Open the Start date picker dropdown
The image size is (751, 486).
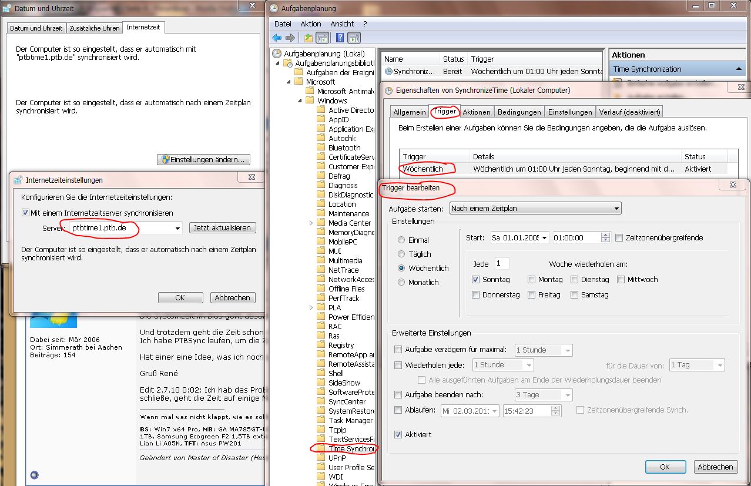pos(544,237)
